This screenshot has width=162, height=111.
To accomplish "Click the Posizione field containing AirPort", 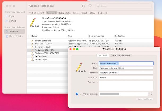I will pyautogui.click(x=126, y=77).
